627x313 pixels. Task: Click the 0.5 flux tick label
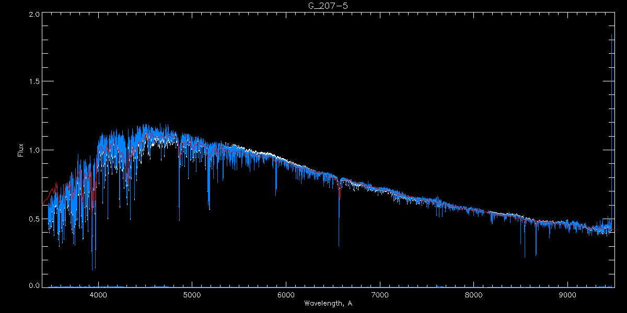33,219
